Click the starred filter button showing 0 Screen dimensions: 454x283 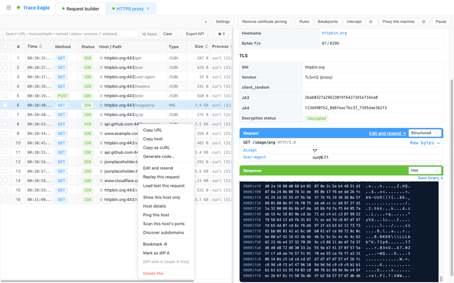coord(221,34)
